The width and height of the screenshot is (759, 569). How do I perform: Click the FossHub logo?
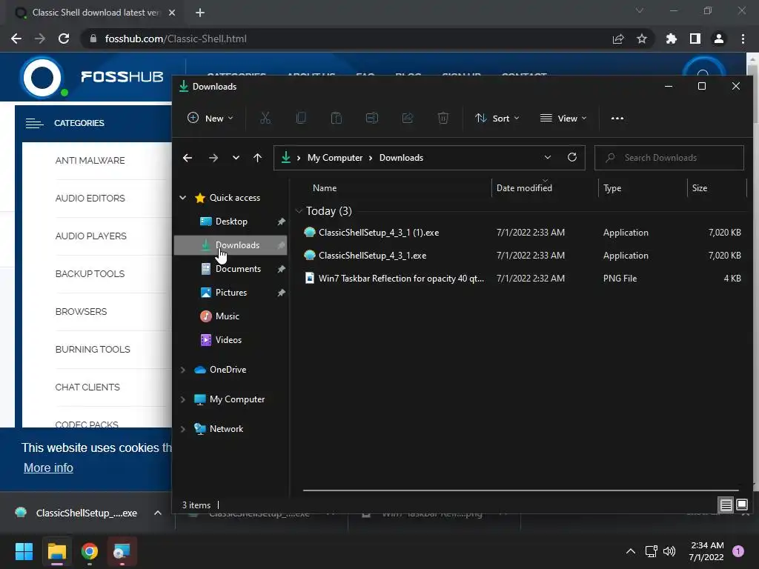click(93, 77)
